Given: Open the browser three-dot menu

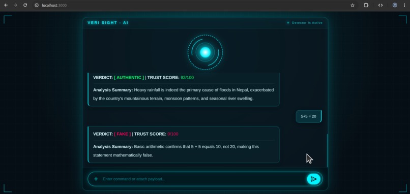Looking at the screenshot, I should [x=404, y=5].
